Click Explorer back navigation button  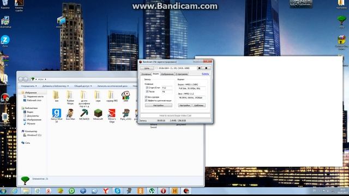click(21, 79)
